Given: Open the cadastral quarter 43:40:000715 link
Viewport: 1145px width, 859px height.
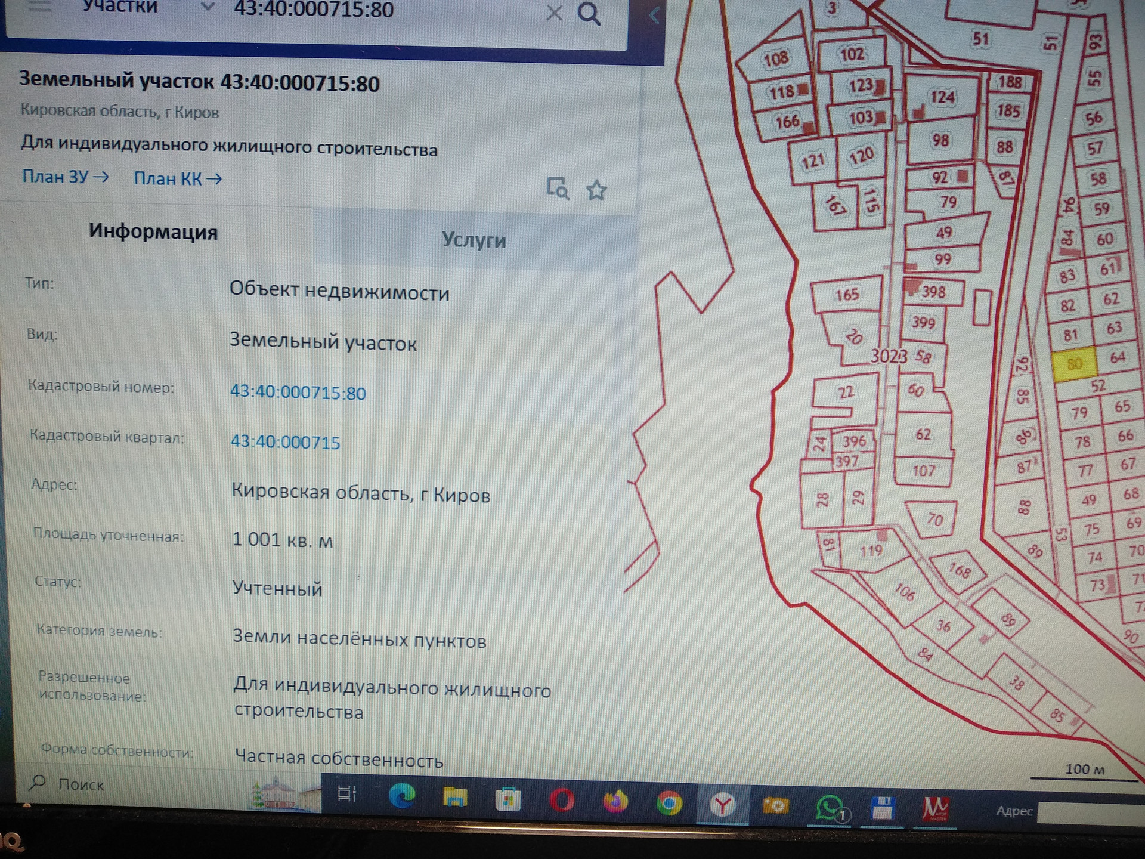Looking at the screenshot, I should tap(285, 442).
